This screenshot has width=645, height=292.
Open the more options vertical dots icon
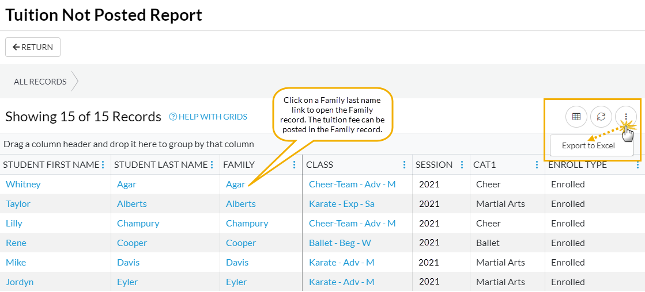[x=626, y=117]
